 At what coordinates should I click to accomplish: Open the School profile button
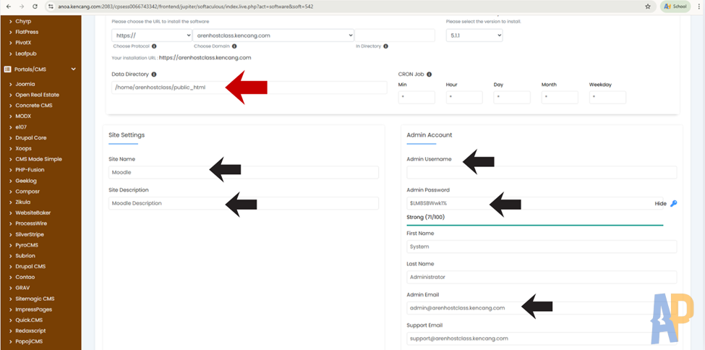(674, 6)
